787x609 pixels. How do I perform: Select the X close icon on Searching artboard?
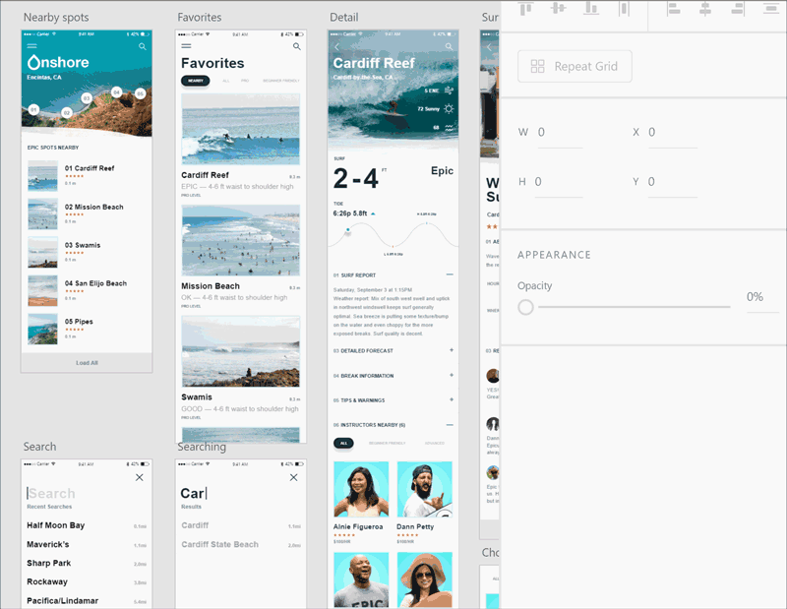pos(293,477)
